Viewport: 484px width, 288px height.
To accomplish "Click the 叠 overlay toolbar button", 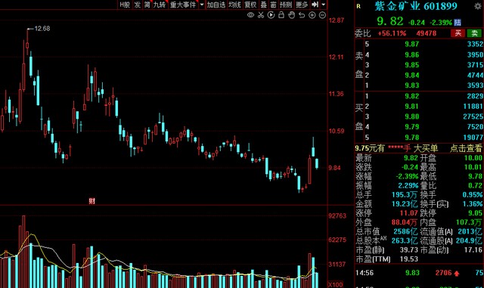I will (264, 5).
